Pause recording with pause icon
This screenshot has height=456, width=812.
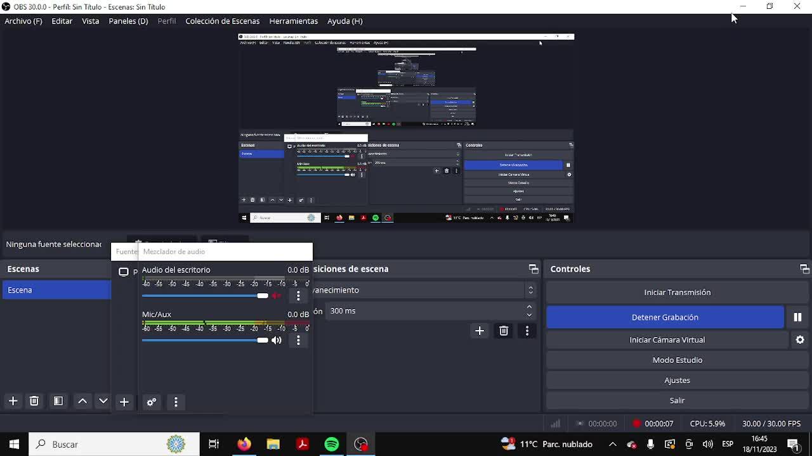pos(797,317)
